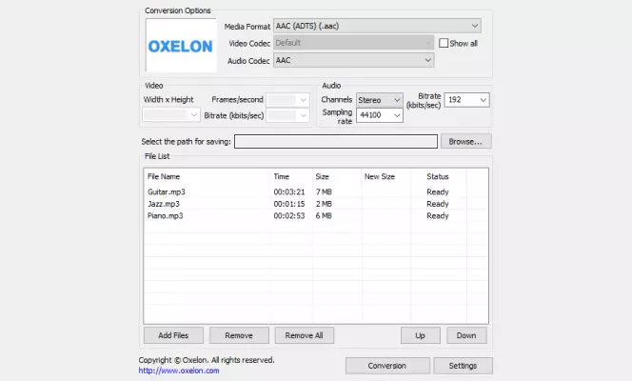Click the saving path input field

[x=336, y=142]
